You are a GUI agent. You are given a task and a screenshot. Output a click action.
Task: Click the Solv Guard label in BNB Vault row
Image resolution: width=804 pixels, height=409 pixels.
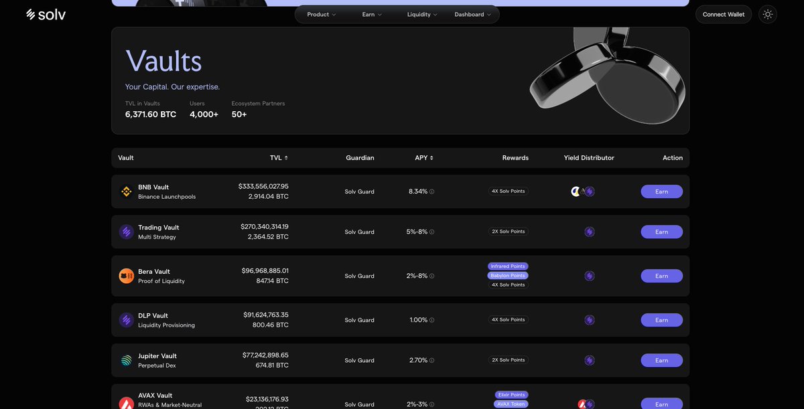coord(360,191)
